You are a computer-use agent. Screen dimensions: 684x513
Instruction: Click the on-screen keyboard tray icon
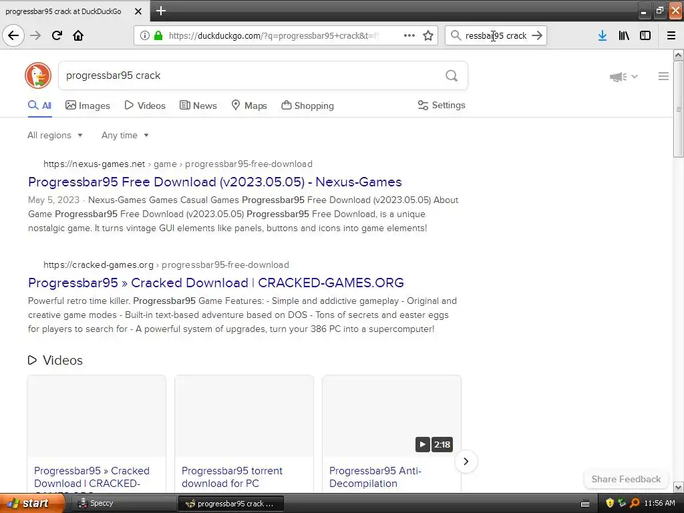coord(585,504)
